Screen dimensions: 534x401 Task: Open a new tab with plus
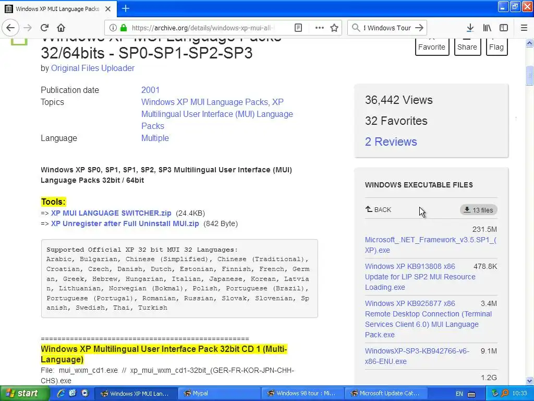(x=126, y=8)
